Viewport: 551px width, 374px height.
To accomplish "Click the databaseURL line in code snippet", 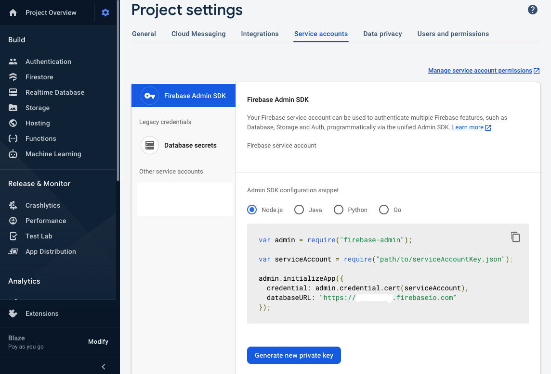I will (361, 298).
